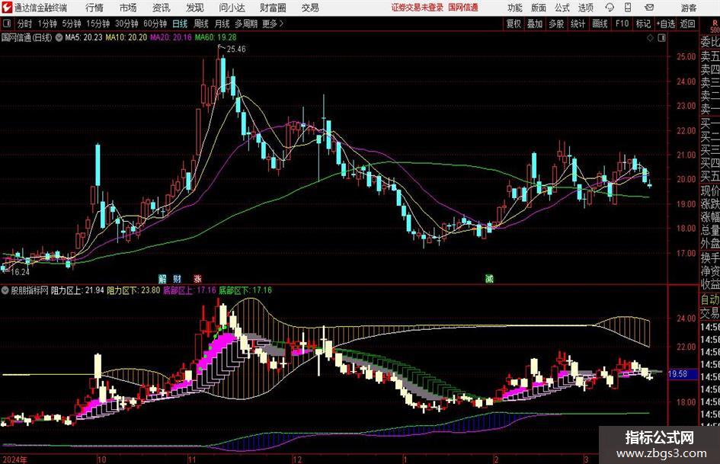
Task: Switch to 5分钟 chart period
Action: pos(72,24)
